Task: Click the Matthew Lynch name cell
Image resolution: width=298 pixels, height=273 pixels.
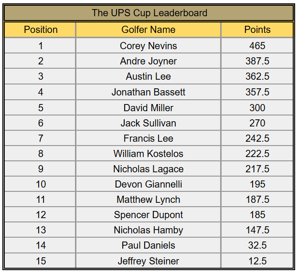Action: (x=149, y=199)
